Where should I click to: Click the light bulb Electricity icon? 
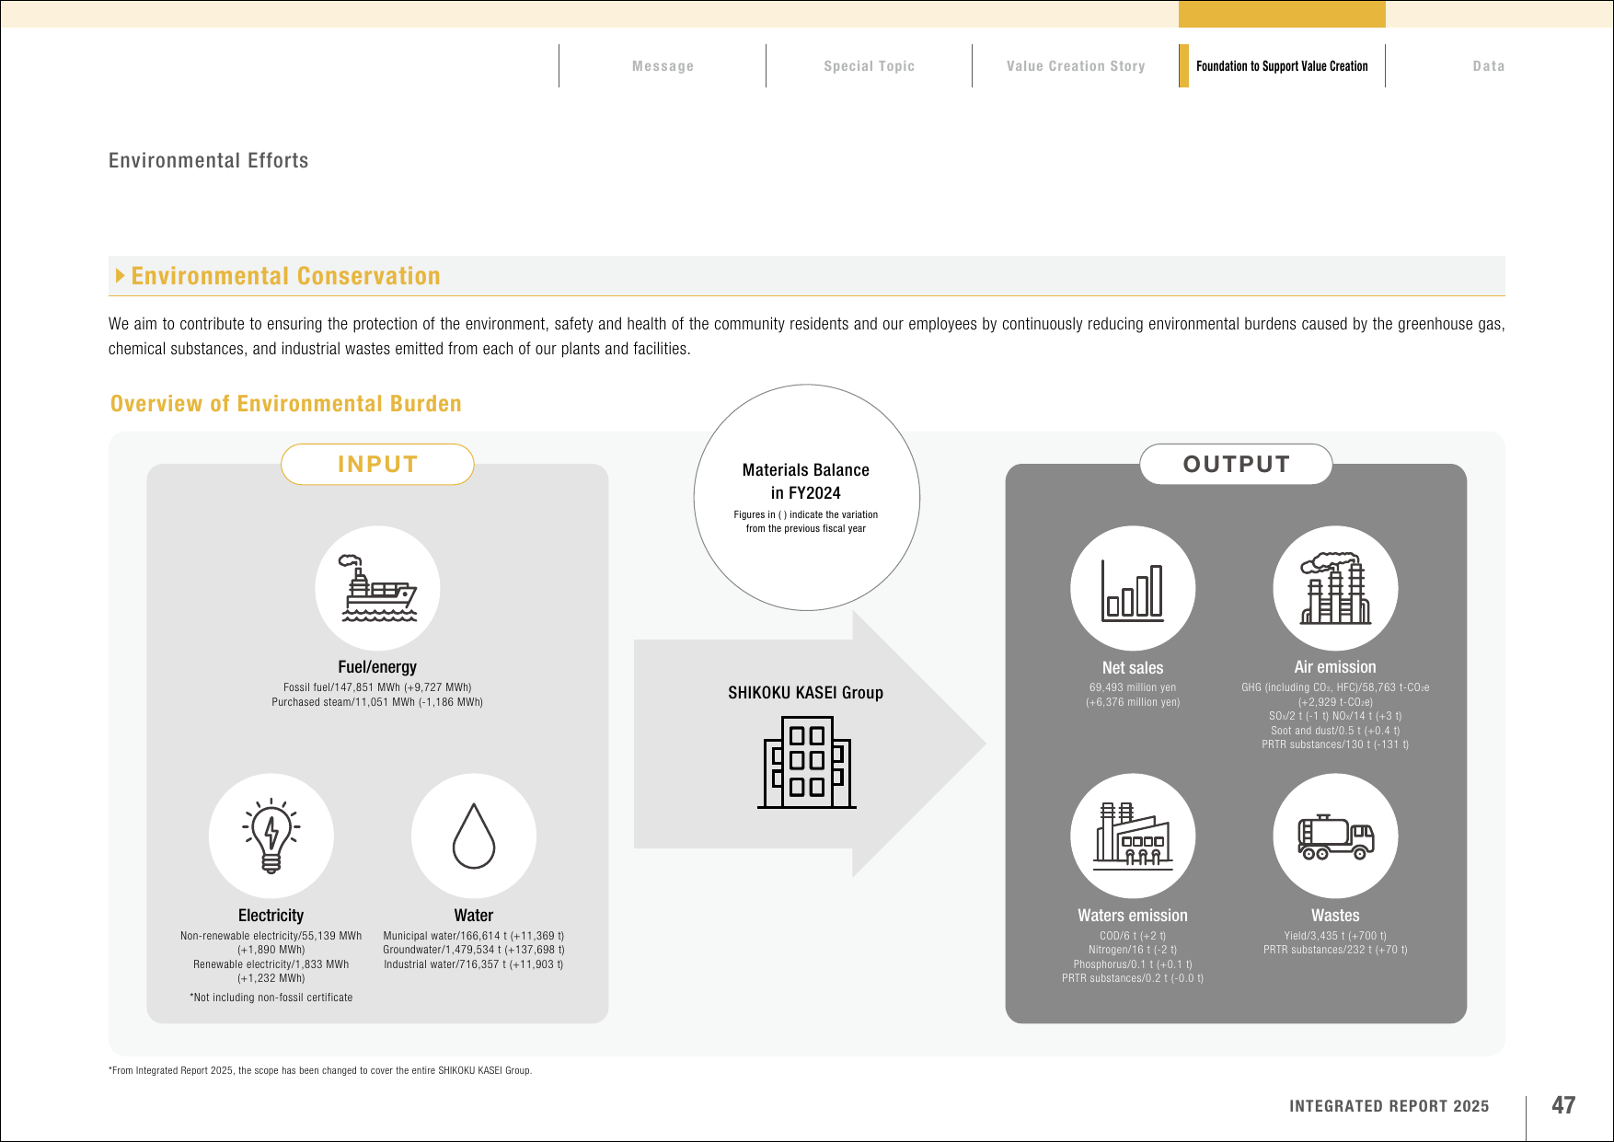(271, 836)
